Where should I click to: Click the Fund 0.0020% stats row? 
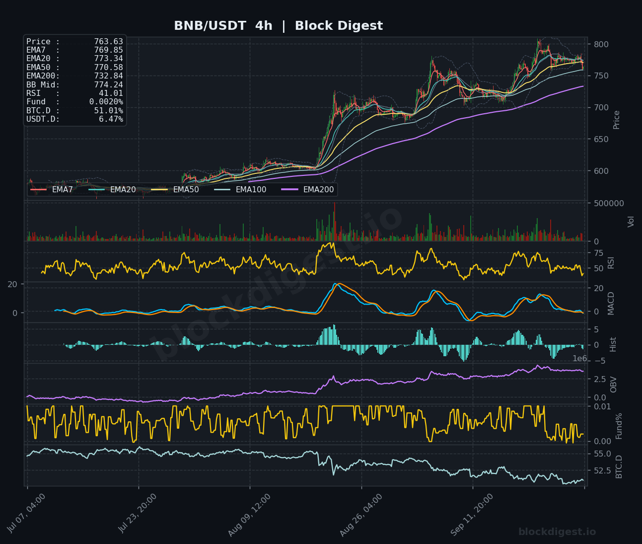click(74, 102)
